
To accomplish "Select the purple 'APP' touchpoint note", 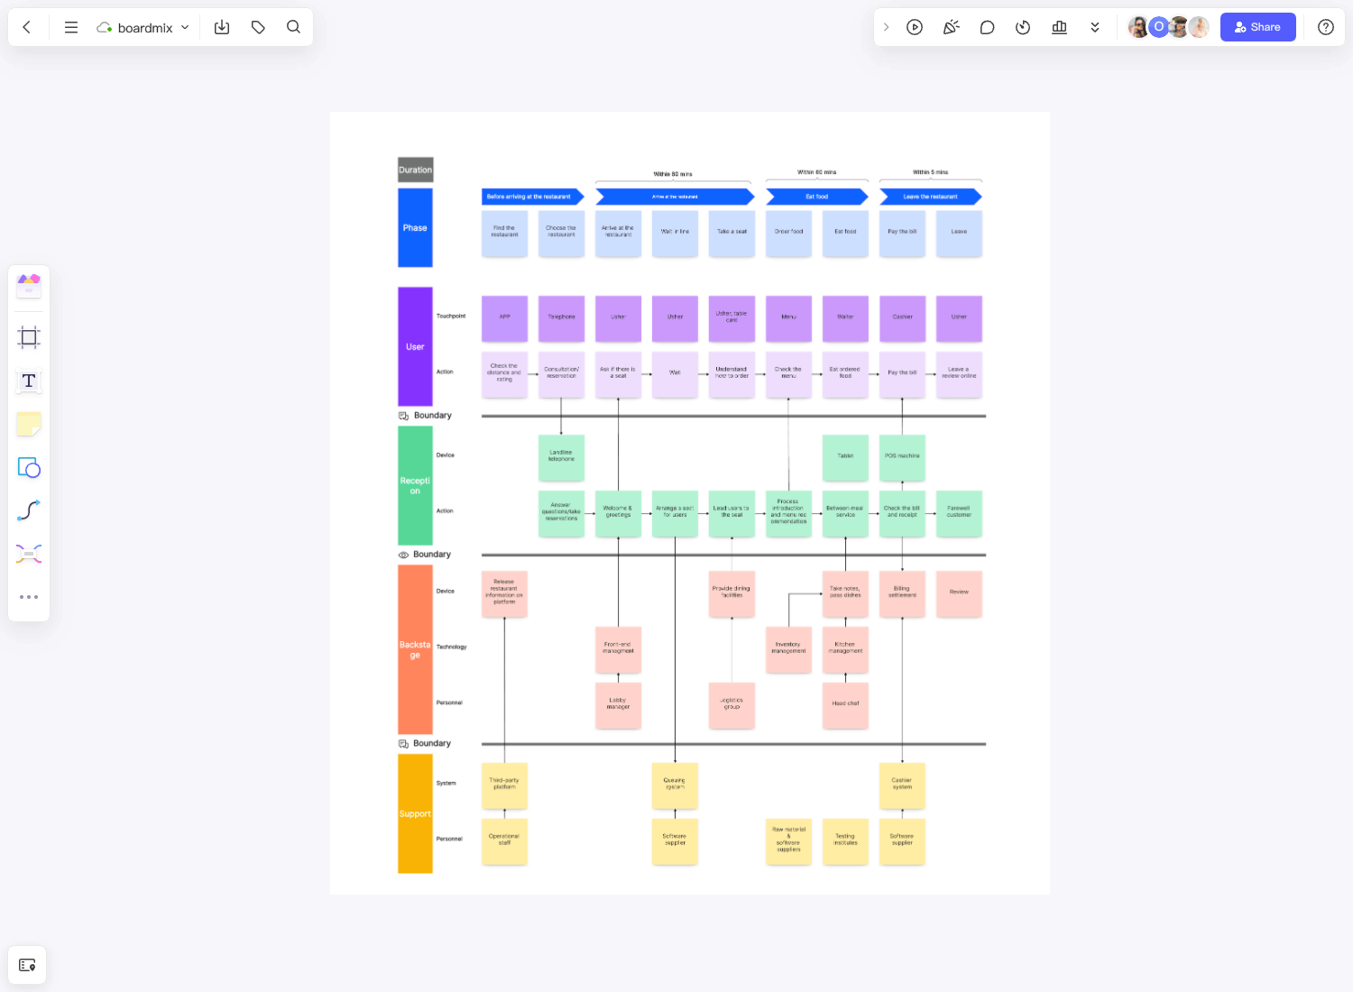I will pyautogui.click(x=504, y=318).
